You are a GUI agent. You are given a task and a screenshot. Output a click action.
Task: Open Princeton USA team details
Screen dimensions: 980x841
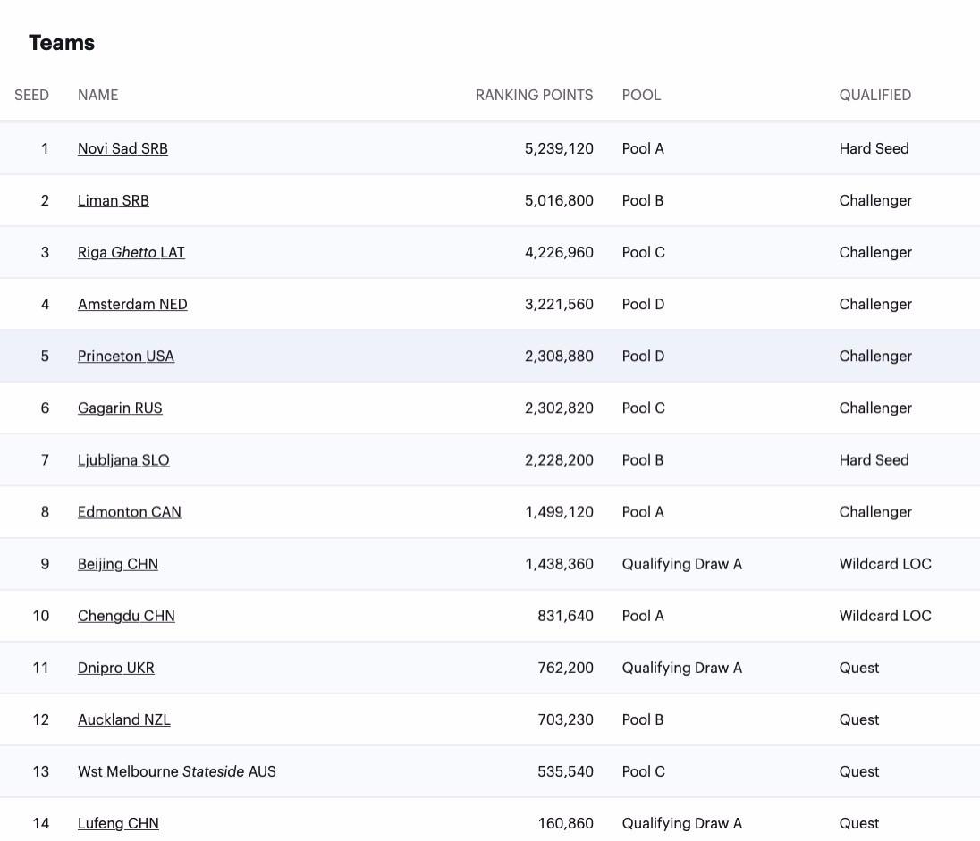[125, 356]
